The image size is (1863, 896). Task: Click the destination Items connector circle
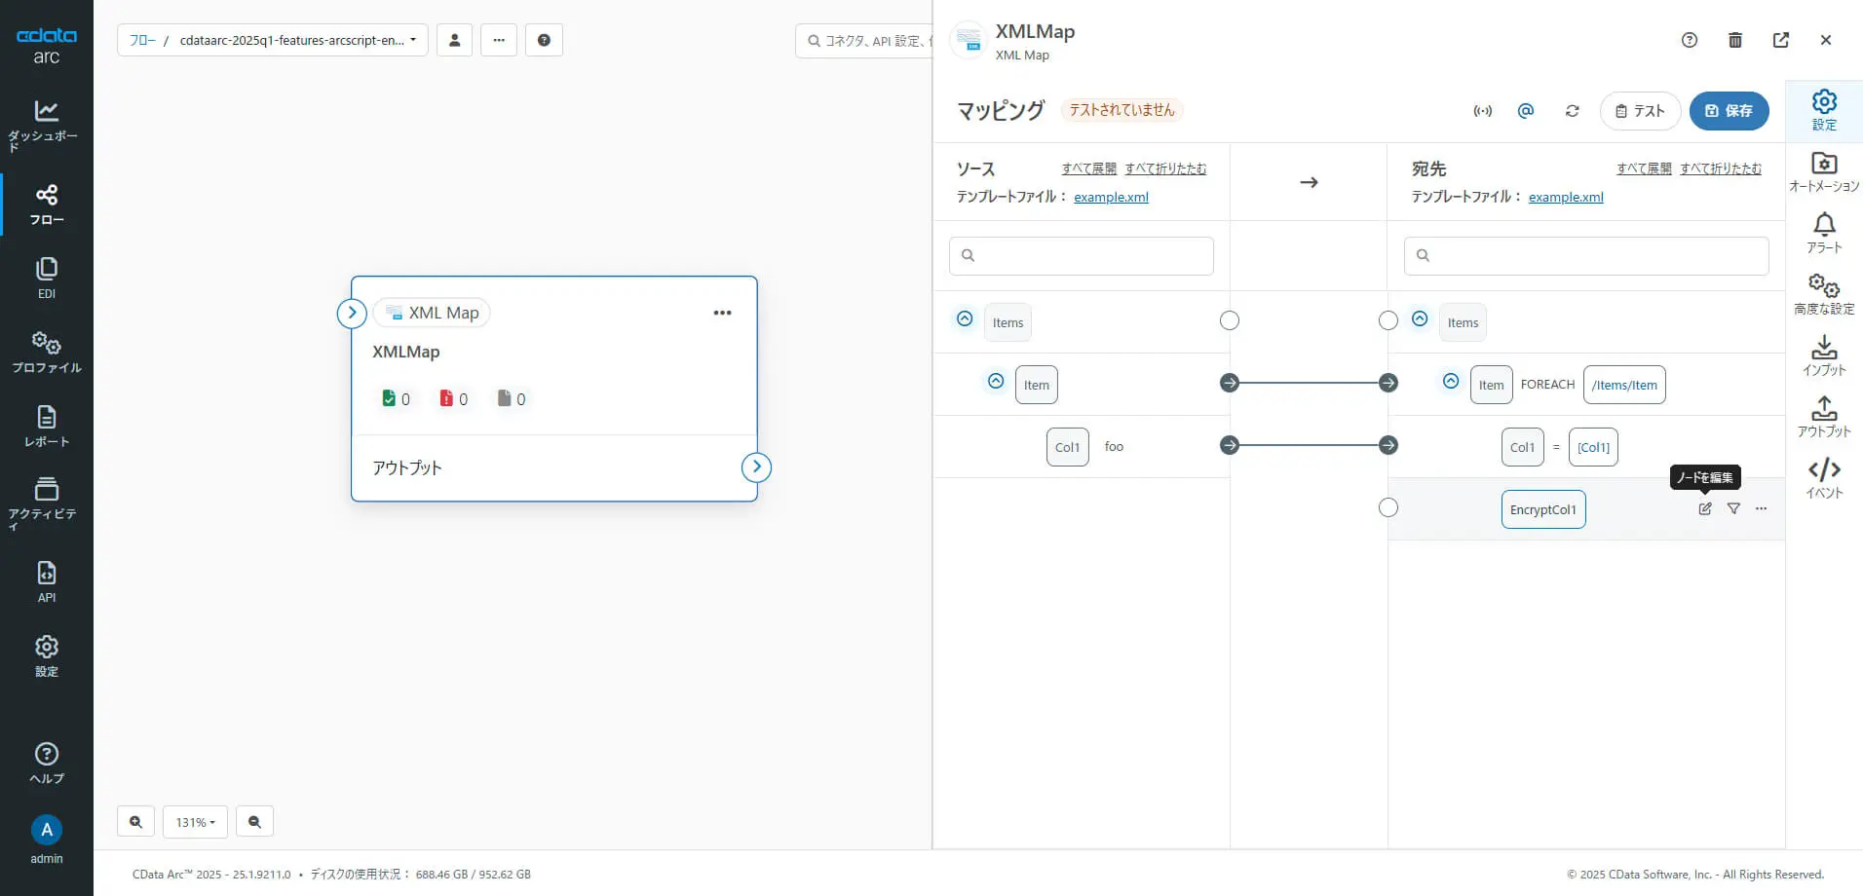click(x=1388, y=320)
